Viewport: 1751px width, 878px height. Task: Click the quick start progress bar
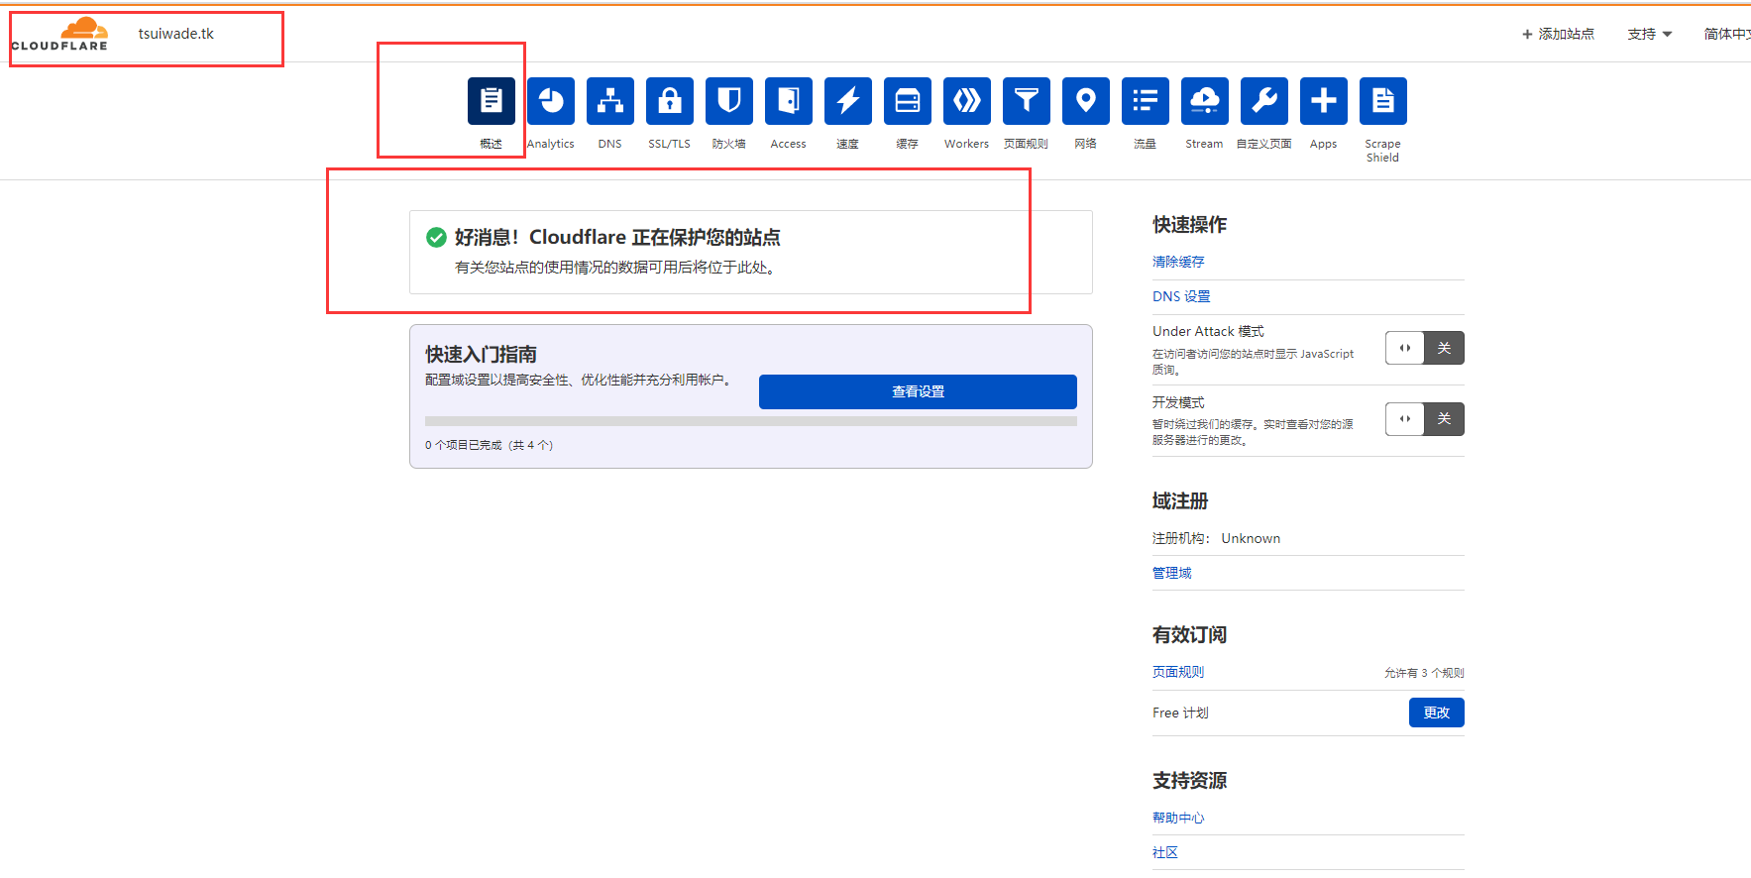point(751,421)
